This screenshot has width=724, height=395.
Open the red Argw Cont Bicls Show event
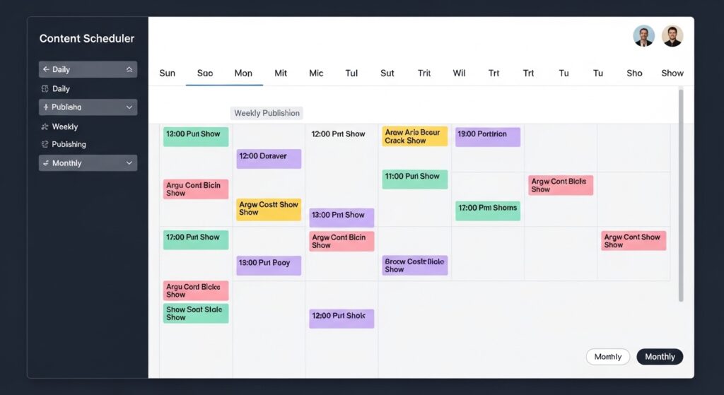coord(561,185)
